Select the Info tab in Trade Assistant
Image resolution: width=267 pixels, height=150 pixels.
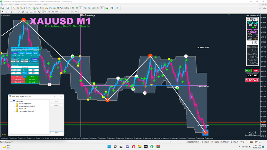pos(35,53)
